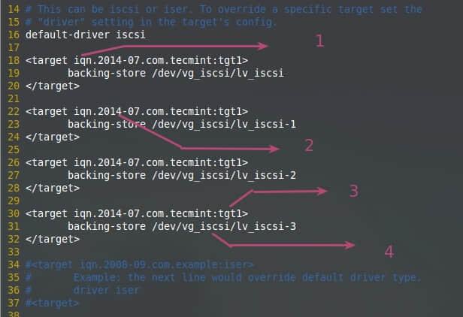Click the target tag on line 26

click(137, 163)
